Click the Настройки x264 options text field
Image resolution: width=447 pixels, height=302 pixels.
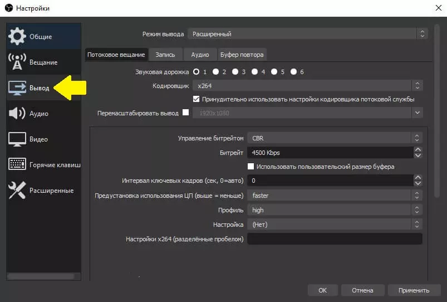click(x=335, y=239)
